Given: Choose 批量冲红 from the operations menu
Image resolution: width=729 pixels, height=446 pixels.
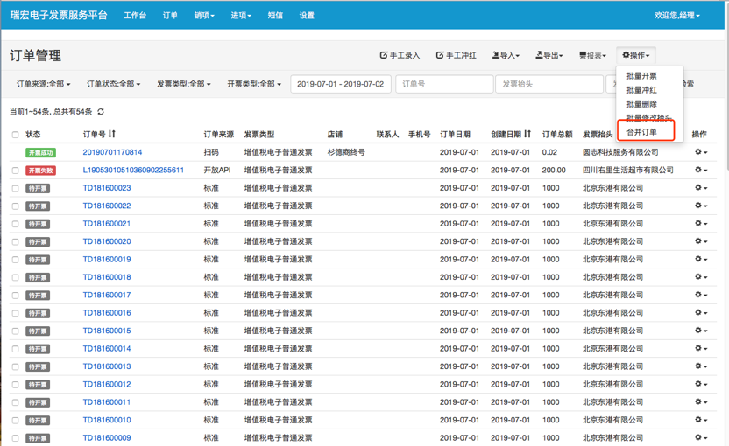Looking at the screenshot, I should (641, 90).
